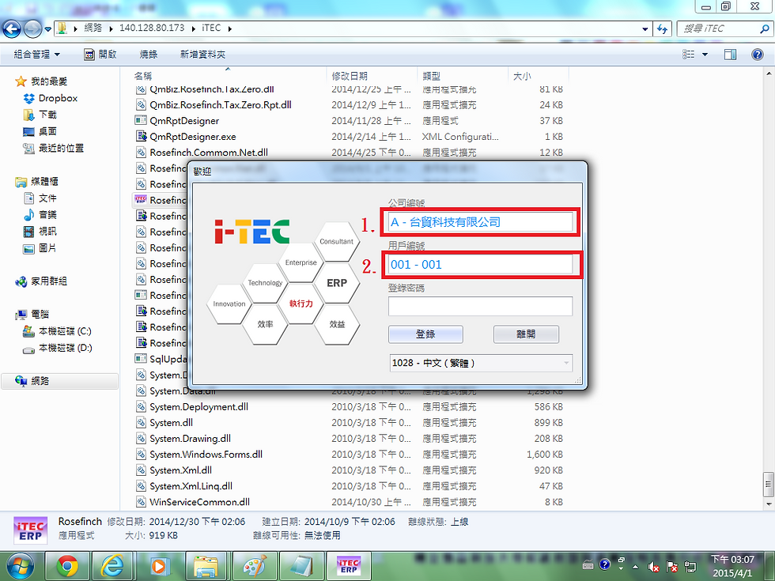The image size is (775, 581).
Task: Click the muted volume tray icon
Action: click(654, 568)
